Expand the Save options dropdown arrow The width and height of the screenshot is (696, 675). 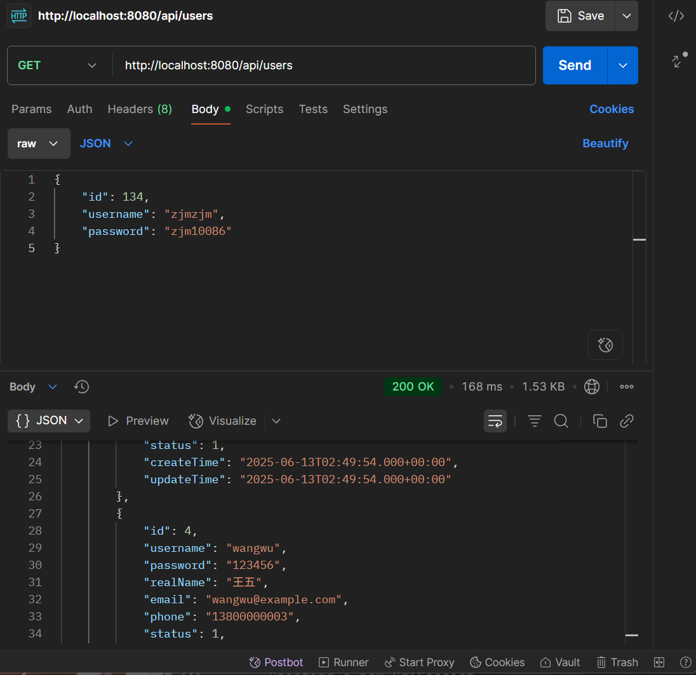626,16
